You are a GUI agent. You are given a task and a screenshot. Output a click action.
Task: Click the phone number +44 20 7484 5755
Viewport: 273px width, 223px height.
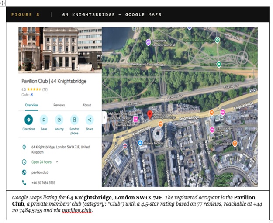[44, 182]
